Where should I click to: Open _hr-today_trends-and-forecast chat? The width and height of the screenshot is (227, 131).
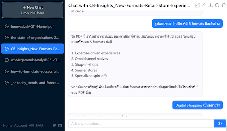tap(32, 83)
